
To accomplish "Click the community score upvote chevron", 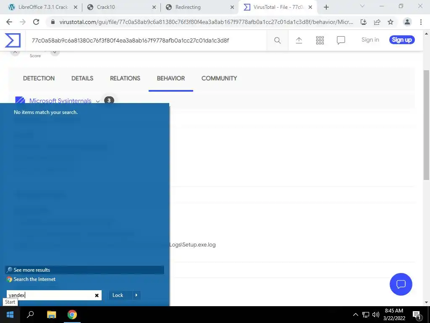I will 15,52.
